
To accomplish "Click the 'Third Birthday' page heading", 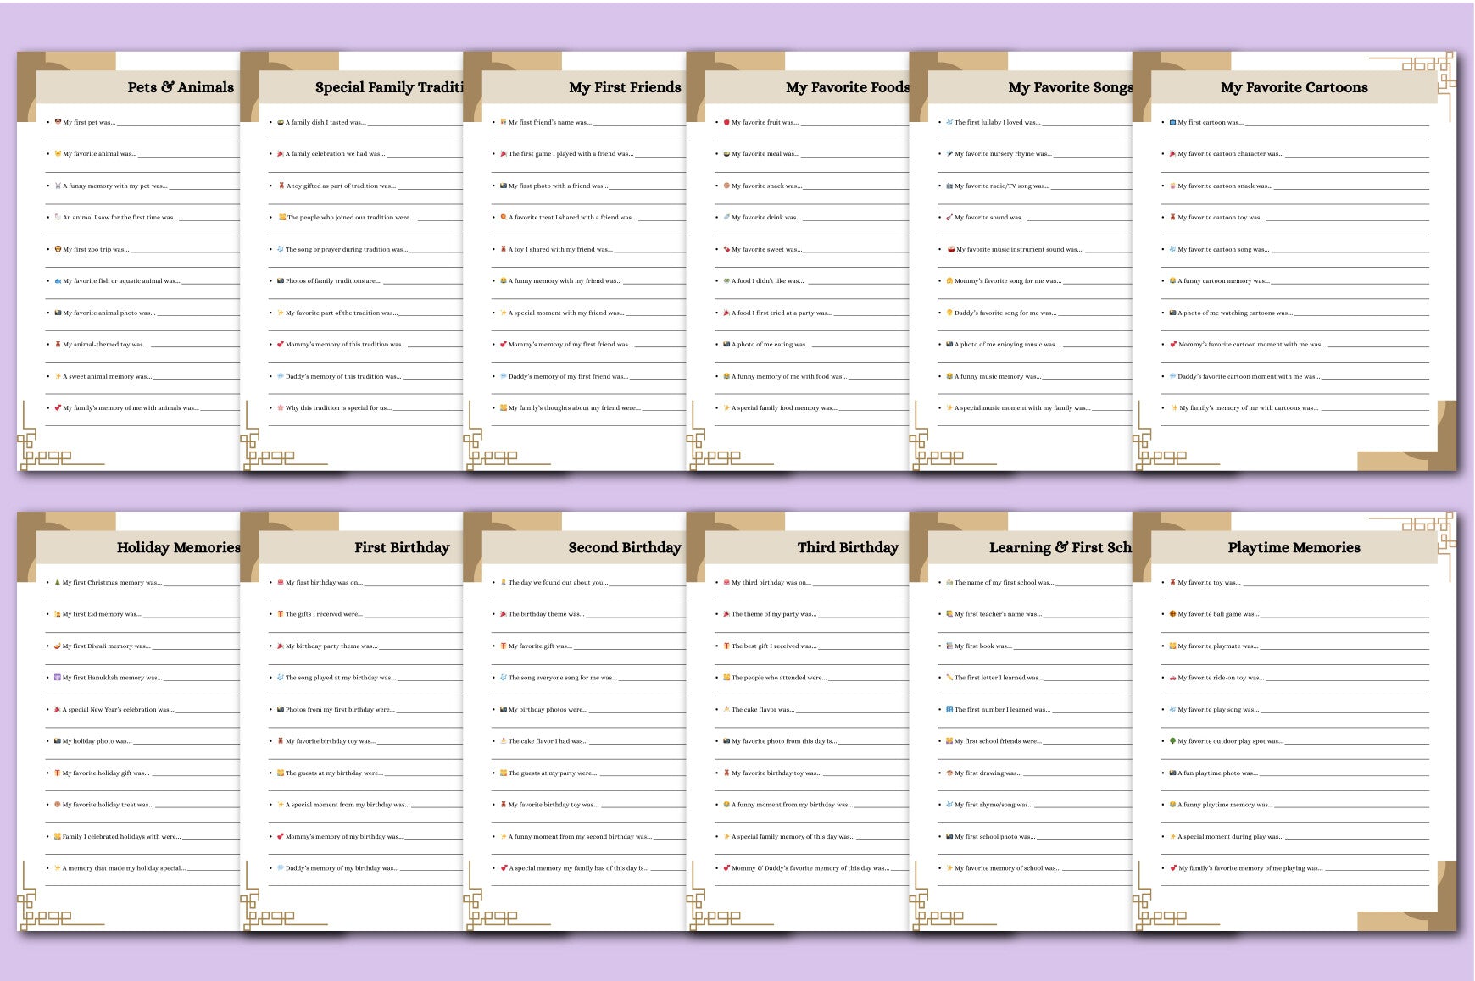I will tap(848, 547).
